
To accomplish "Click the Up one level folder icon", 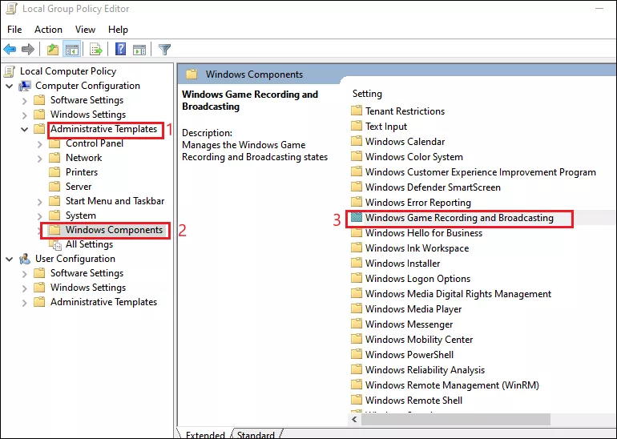I will pos(53,50).
